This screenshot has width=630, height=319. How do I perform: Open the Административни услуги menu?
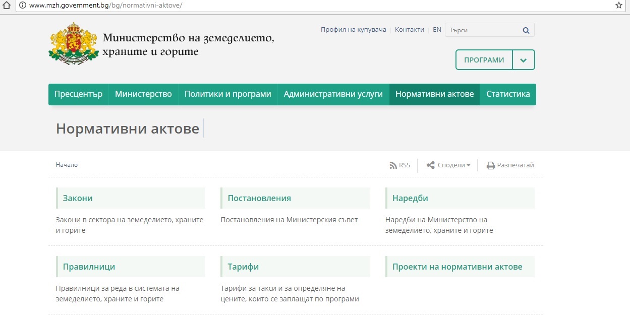click(333, 94)
